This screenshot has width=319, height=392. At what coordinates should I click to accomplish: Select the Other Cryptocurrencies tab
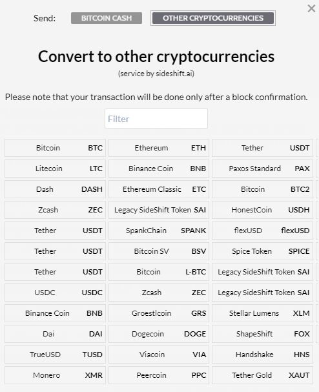coord(213,18)
